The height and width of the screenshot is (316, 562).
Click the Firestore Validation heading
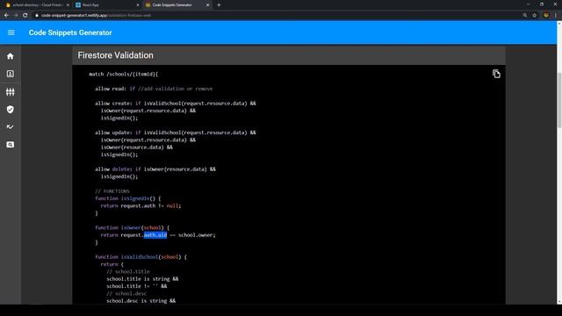point(115,55)
